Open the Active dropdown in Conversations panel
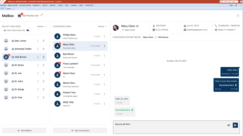 [x=102, y=26]
